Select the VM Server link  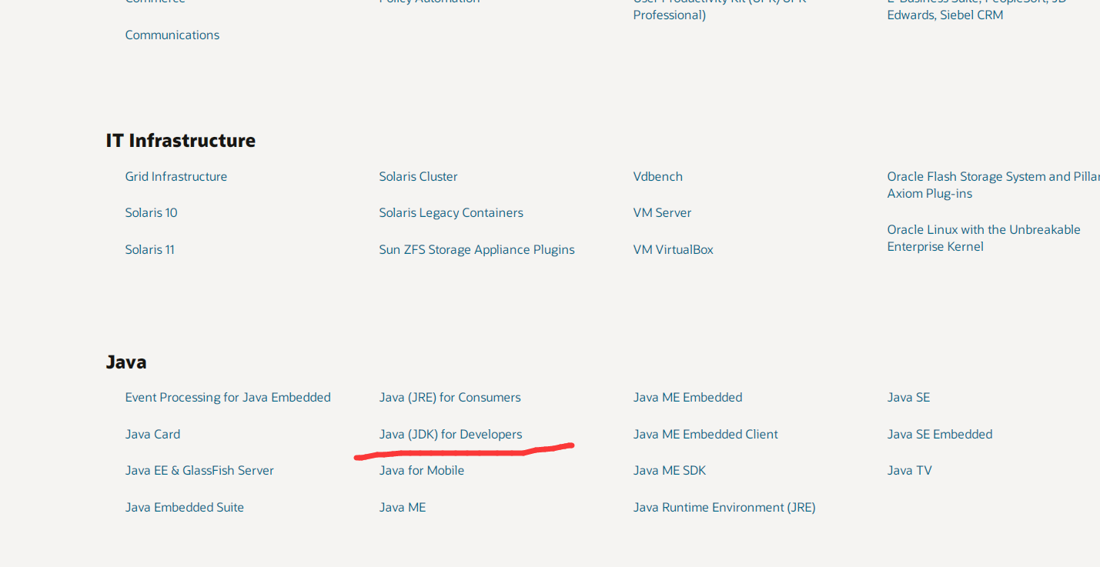click(x=662, y=212)
